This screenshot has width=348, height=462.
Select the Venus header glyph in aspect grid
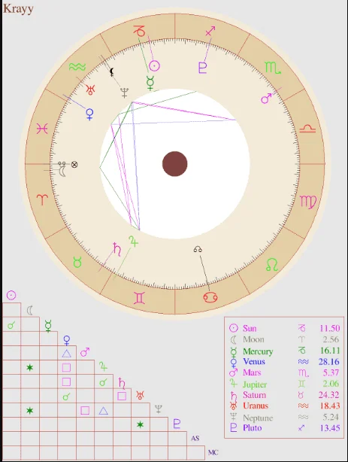click(x=67, y=340)
